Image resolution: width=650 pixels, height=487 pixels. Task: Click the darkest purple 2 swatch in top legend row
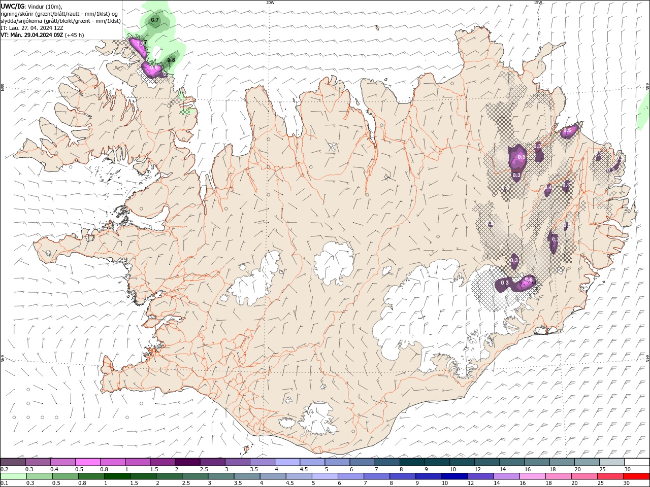[187, 462]
